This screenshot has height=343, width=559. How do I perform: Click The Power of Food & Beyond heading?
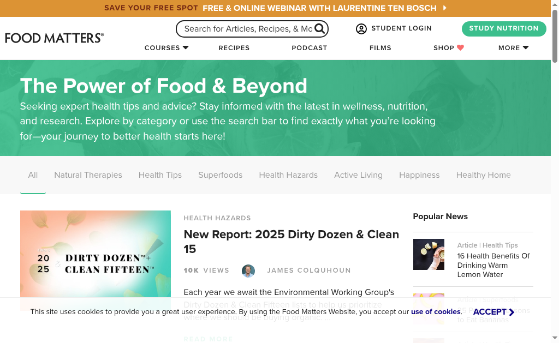coord(164,86)
